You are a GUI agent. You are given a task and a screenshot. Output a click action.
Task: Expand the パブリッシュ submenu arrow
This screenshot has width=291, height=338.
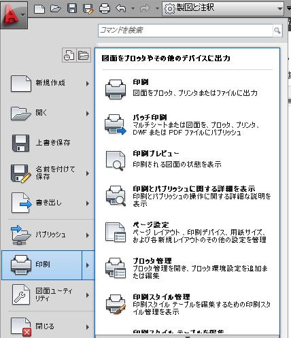click(88, 235)
